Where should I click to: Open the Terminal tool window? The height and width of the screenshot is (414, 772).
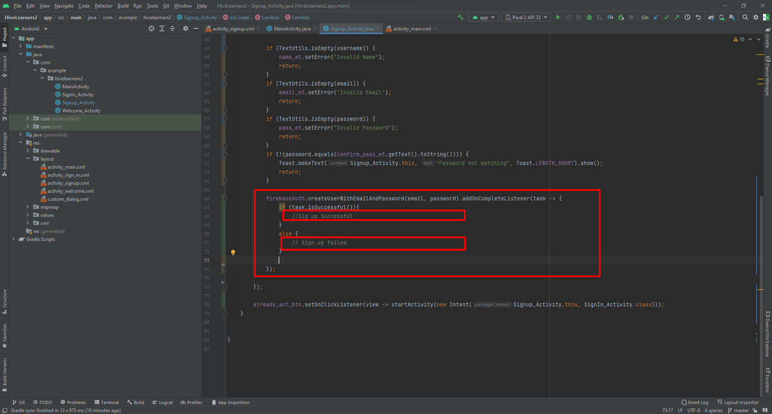(x=106, y=403)
